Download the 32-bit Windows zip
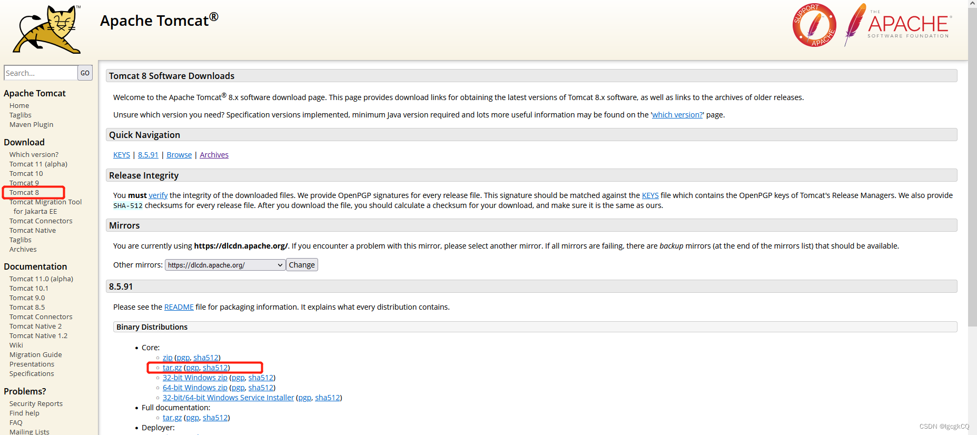This screenshot has width=977, height=435. pos(195,378)
